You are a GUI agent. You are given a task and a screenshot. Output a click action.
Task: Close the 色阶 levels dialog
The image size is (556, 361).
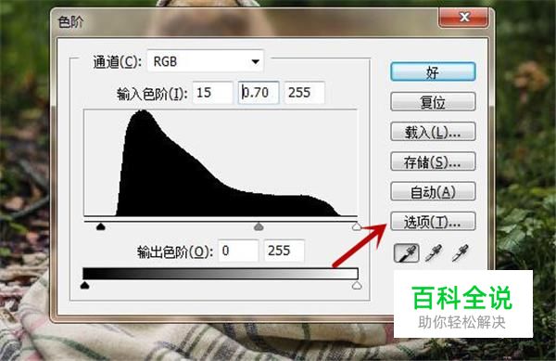(464, 17)
